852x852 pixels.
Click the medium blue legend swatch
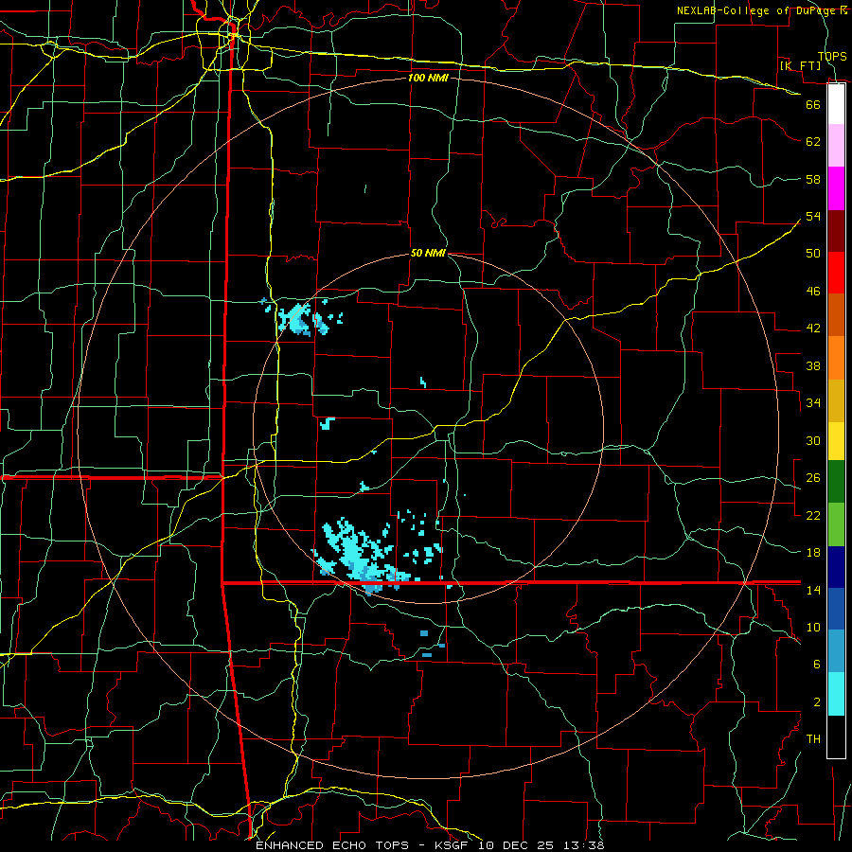(836, 609)
